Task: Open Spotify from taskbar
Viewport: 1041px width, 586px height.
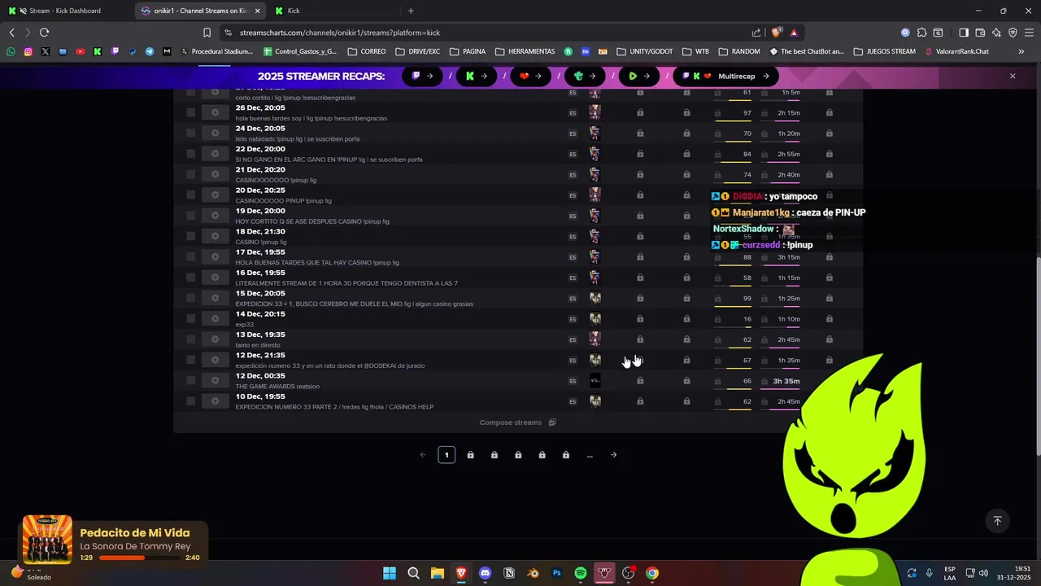Action: (581, 573)
